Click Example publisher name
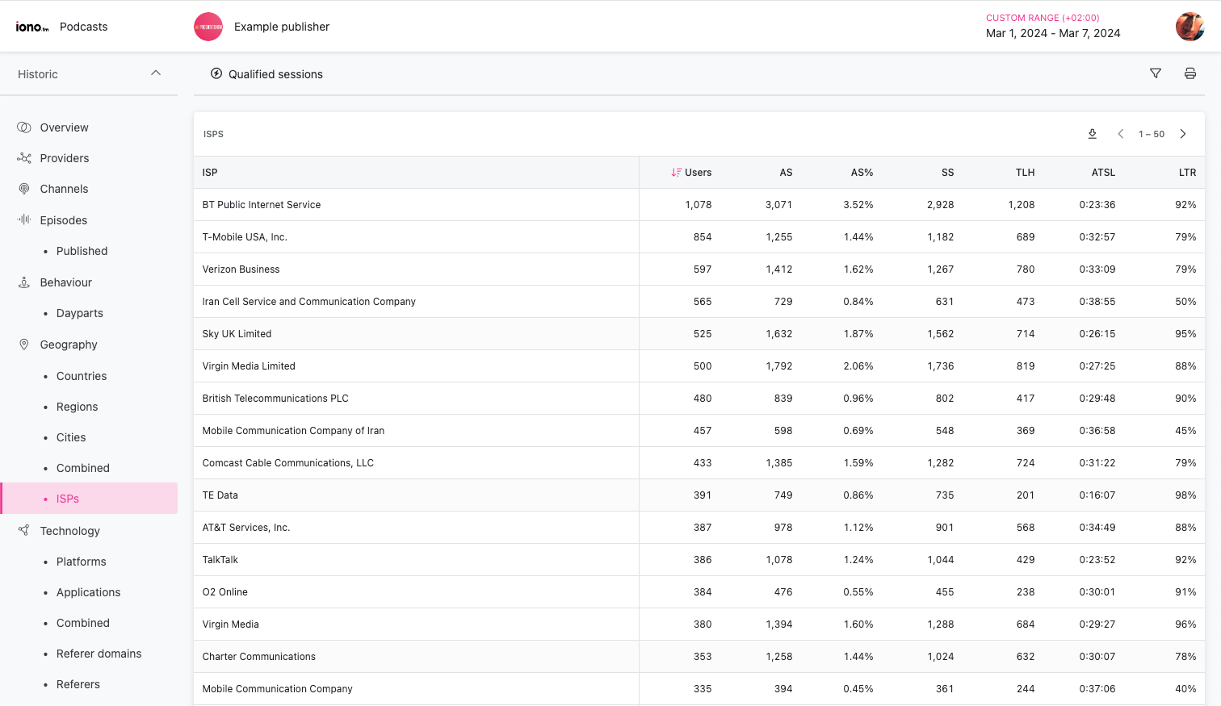1221x706 pixels. tap(282, 27)
